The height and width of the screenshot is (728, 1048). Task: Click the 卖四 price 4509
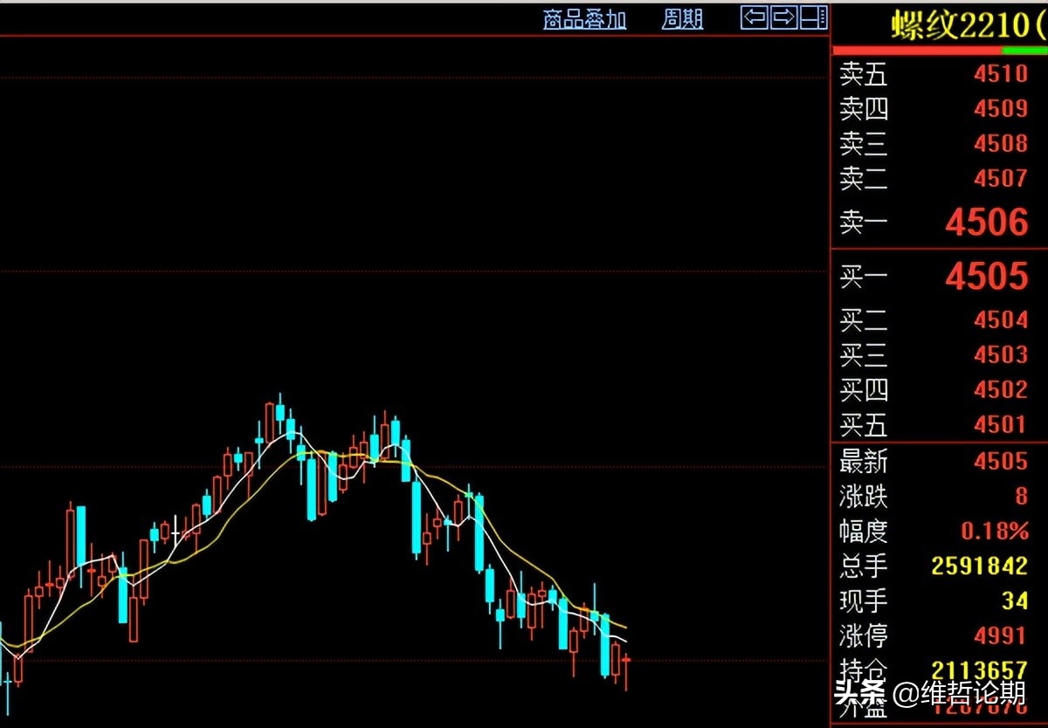(x=1001, y=108)
